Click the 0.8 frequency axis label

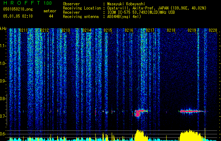click(x=3, y=99)
